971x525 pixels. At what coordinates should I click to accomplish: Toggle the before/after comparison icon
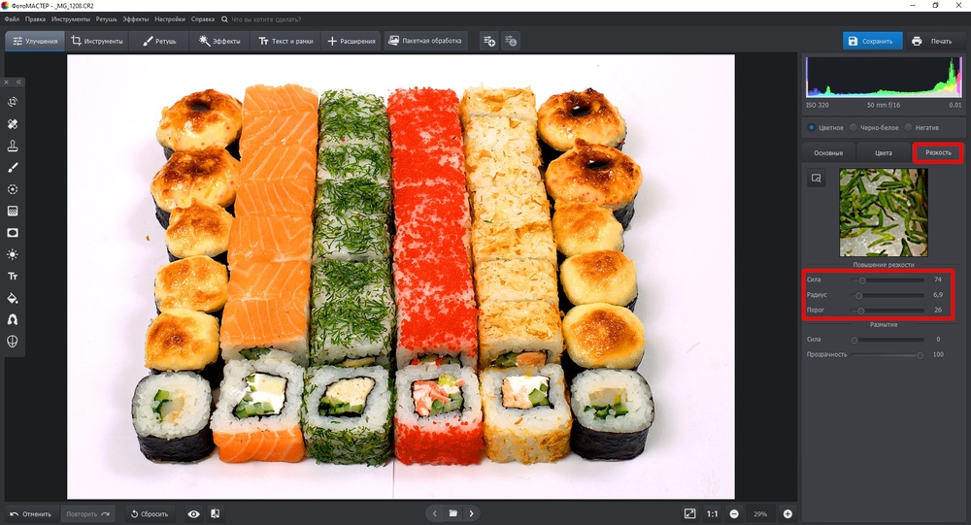[215, 514]
